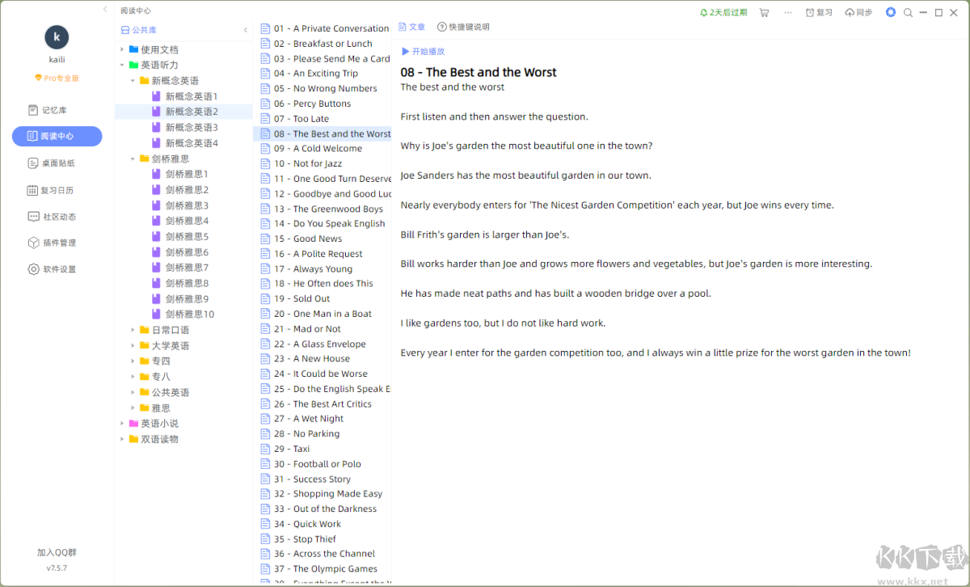The width and height of the screenshot is (970, 587).
Task: Switch to the 文章 tab
Action: pyautogui.click(x=412, y=27)
